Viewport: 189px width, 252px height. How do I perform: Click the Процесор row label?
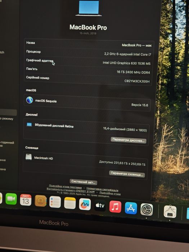[33, 51]
